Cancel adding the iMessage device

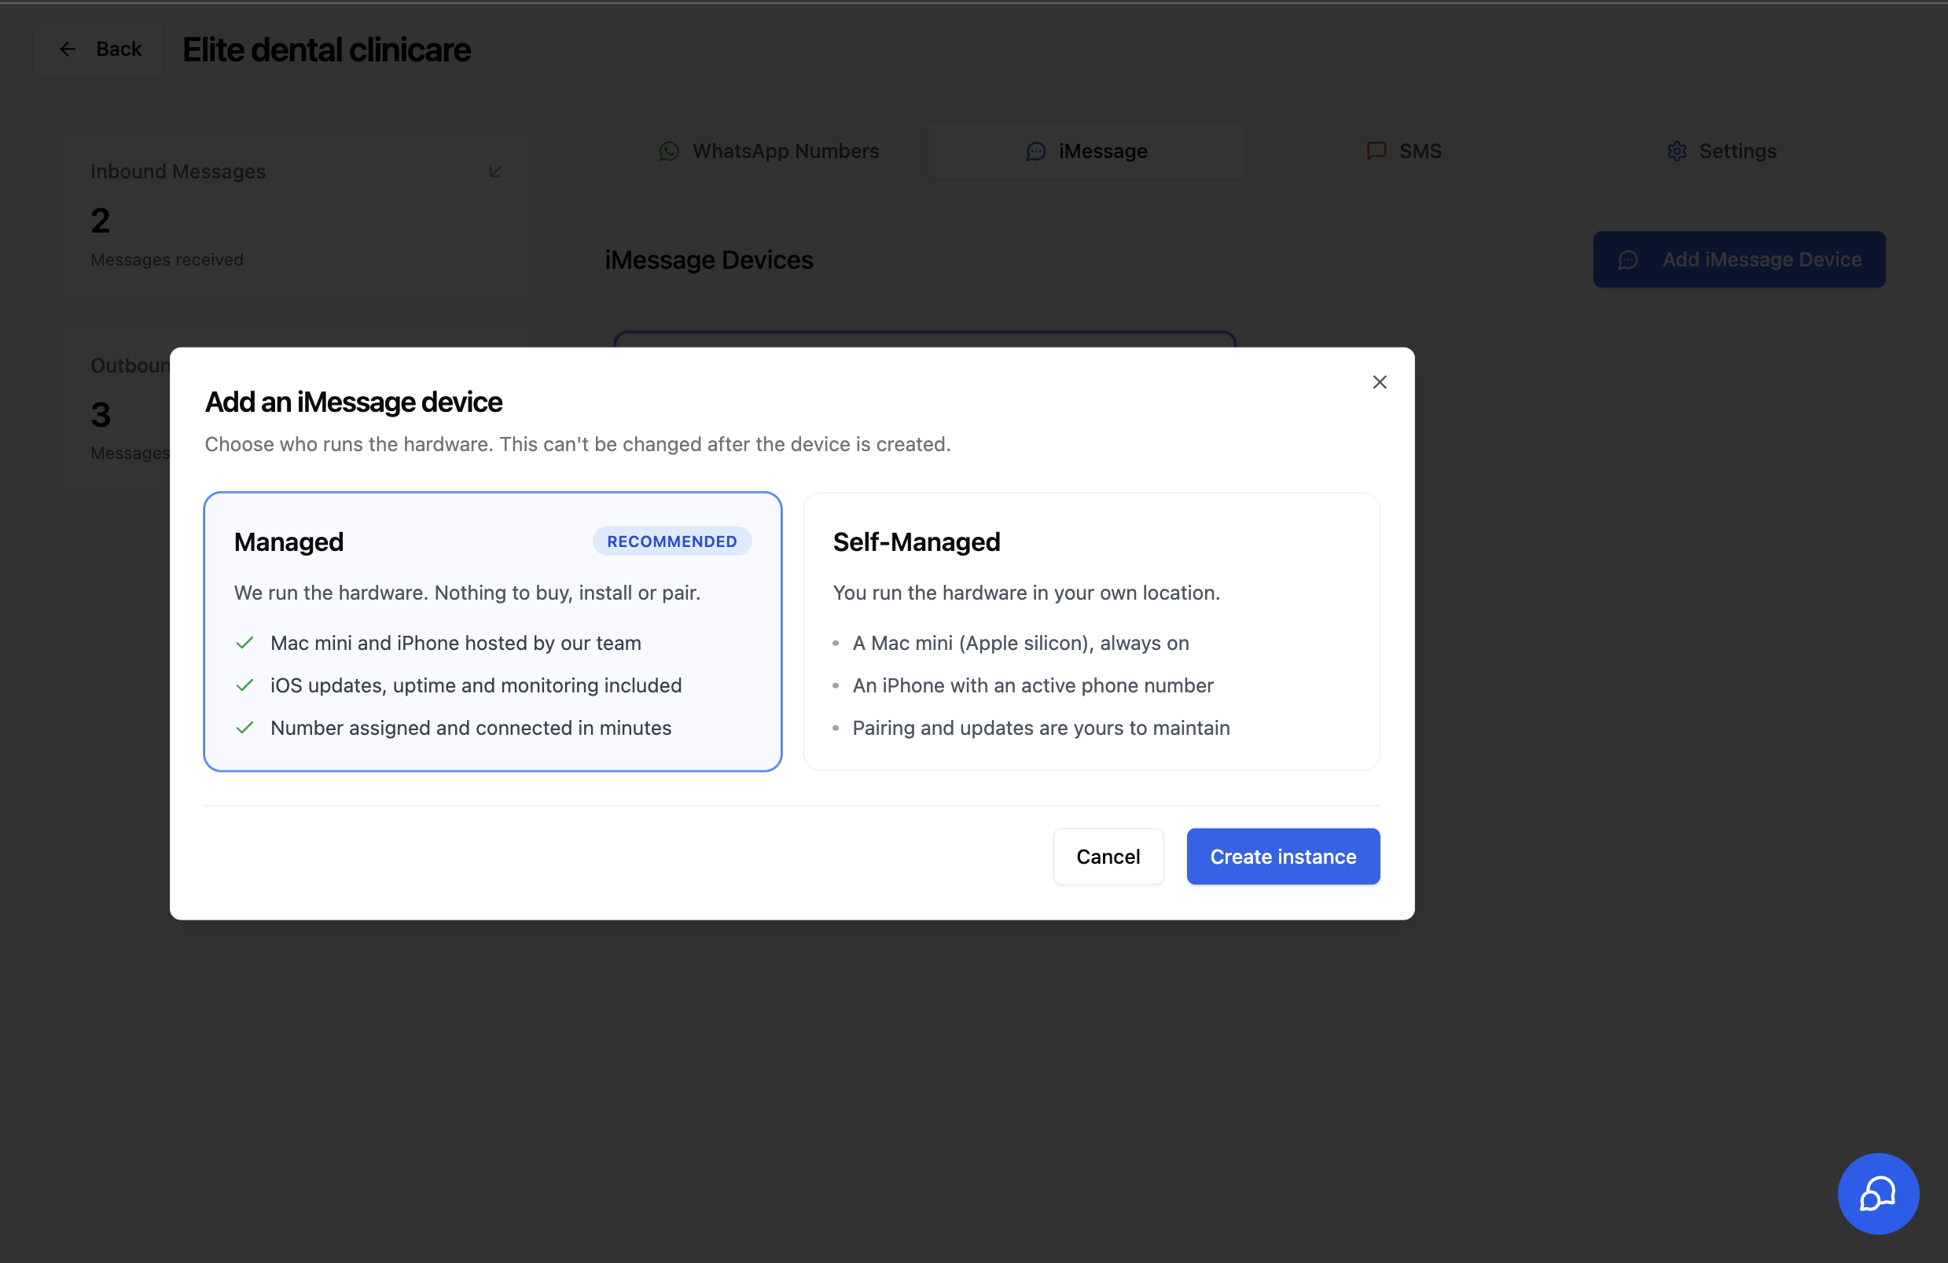[x=1108, y=856]
